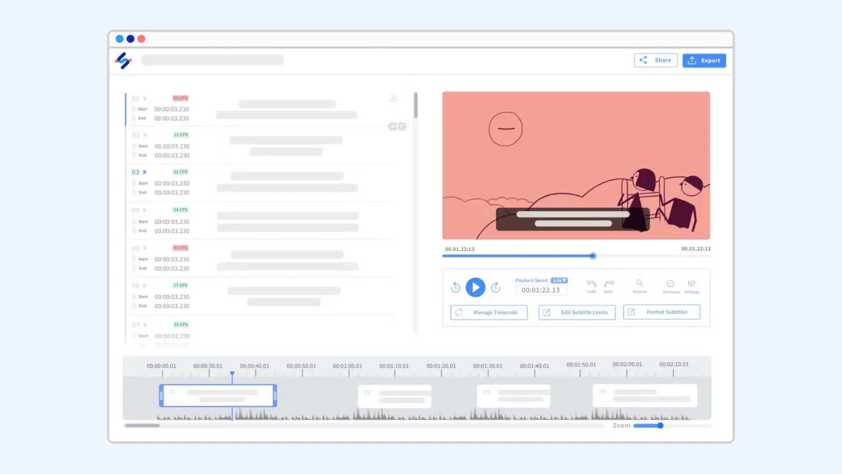Open the Playback Speed 2.0x dropdown

pyautogui.click(x=559, y=280)
